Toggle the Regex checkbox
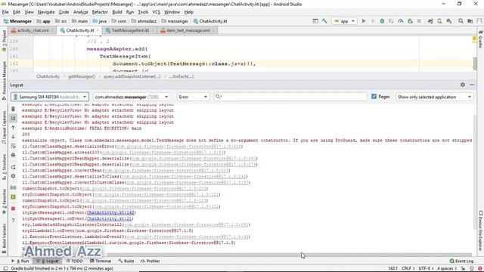This screenshot has width=484, height=272. pos(374,97)
